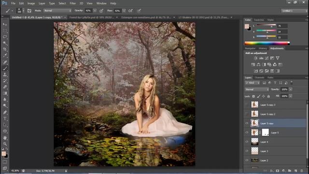Click the foreground color swatch in toolbox
The image size is (309, 174).
pyautogui.click(x=4, y=154)
